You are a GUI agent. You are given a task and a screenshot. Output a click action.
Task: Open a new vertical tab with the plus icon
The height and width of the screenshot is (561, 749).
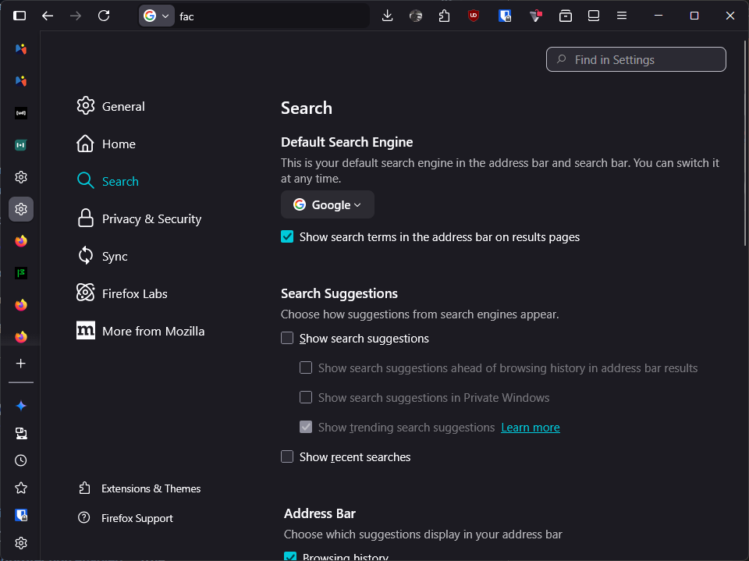[x=21, y=364]
